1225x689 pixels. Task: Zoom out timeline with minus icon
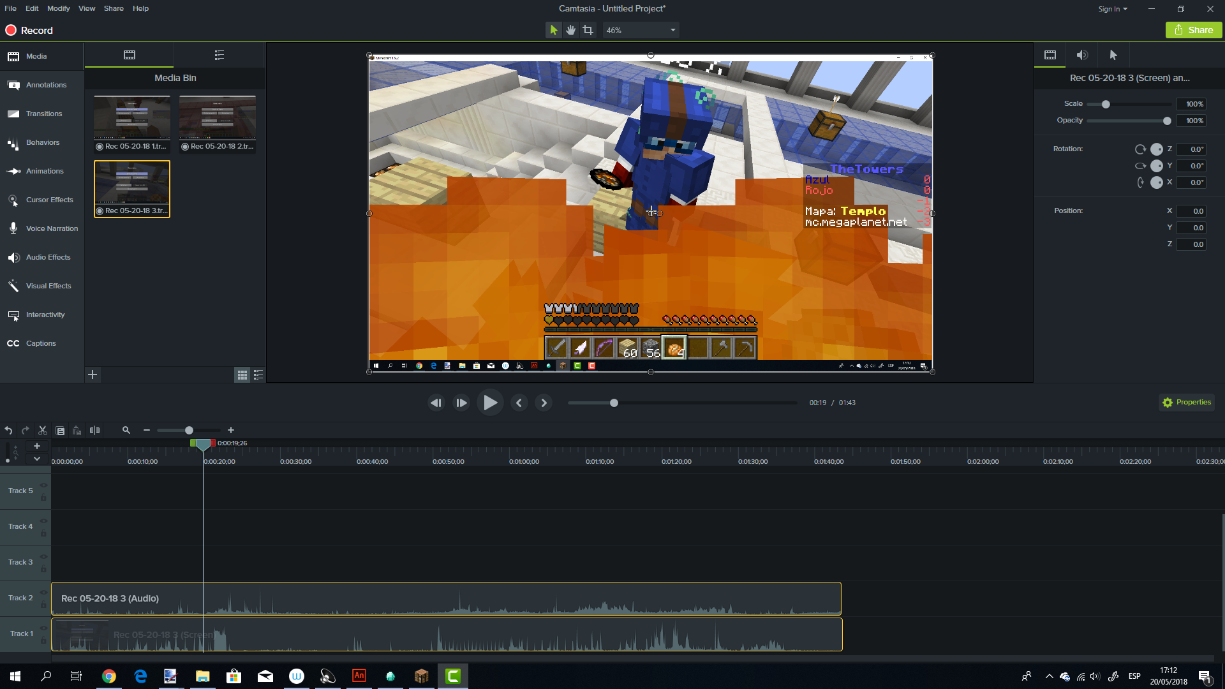click(x=147, y=431)
